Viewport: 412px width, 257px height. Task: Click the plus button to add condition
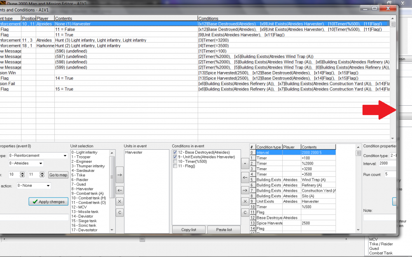[x=245, y=163]
